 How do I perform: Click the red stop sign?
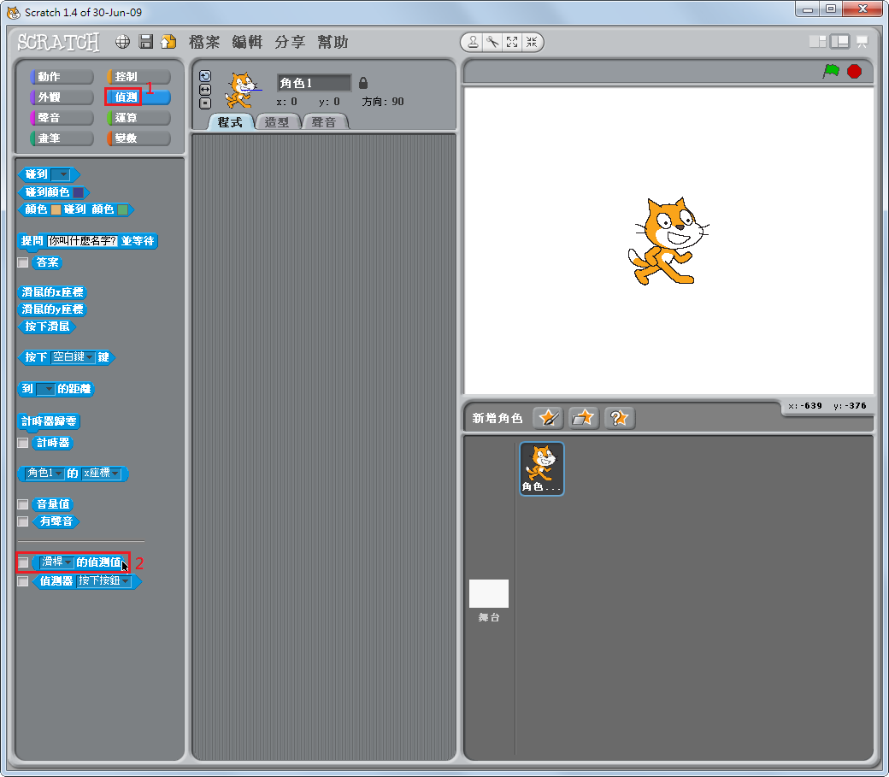coord(855,72)
